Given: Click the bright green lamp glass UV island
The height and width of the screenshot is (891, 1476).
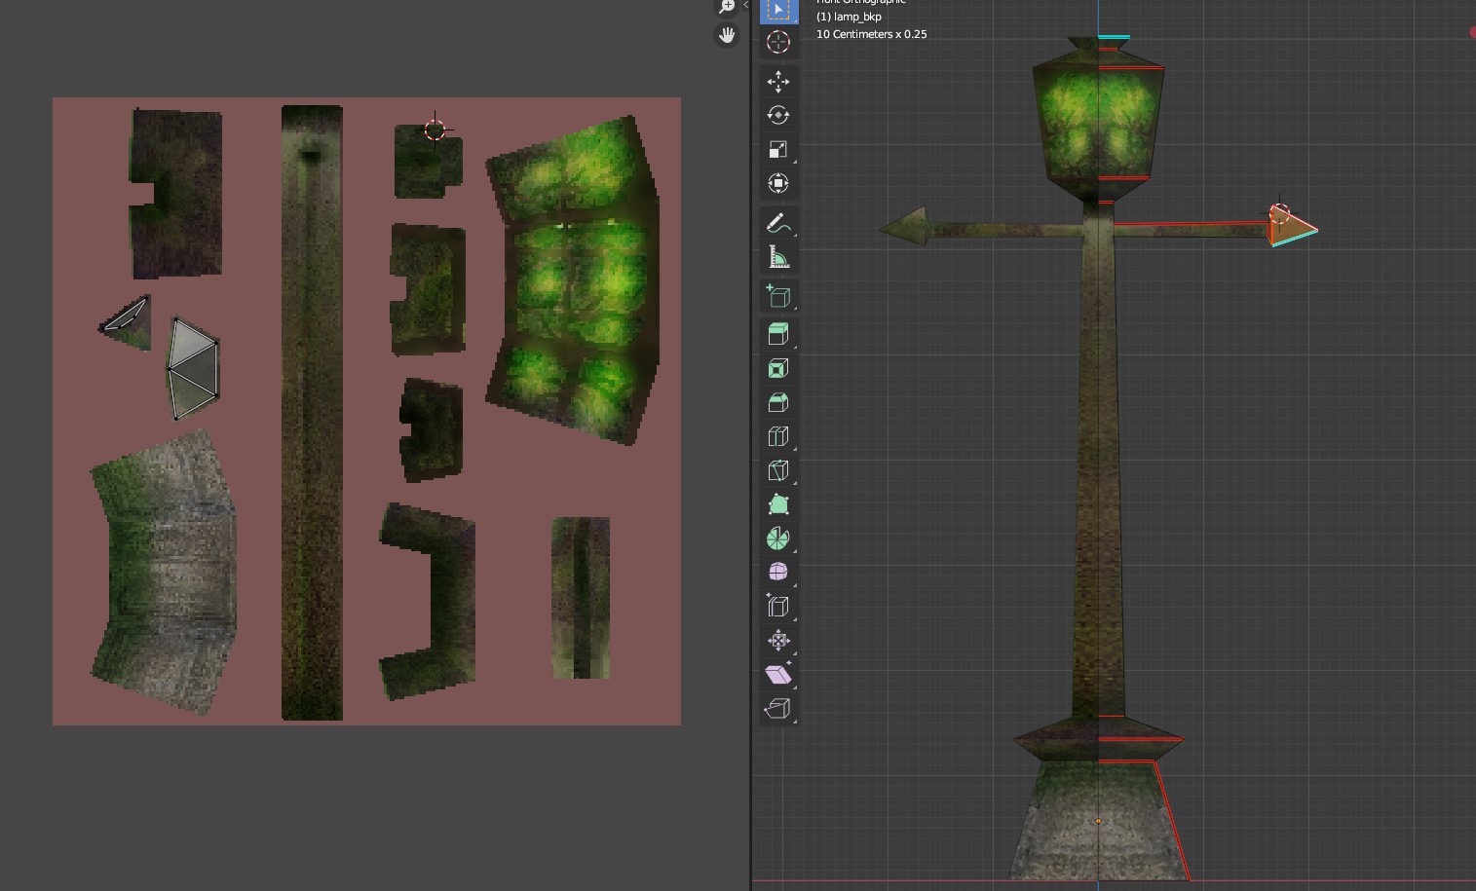Looking at the screenshot, I should pos(575,282).
